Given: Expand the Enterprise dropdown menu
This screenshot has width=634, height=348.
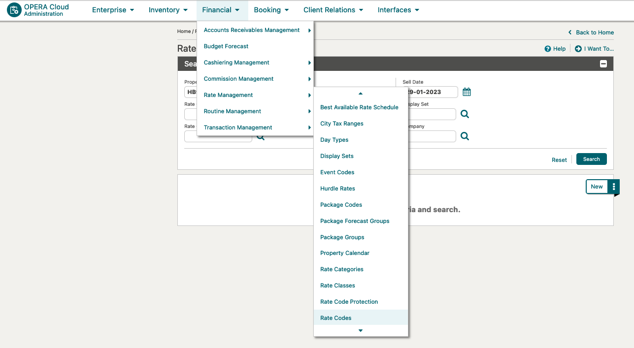Looking at the screenshot, I should (x=113, y=10).
